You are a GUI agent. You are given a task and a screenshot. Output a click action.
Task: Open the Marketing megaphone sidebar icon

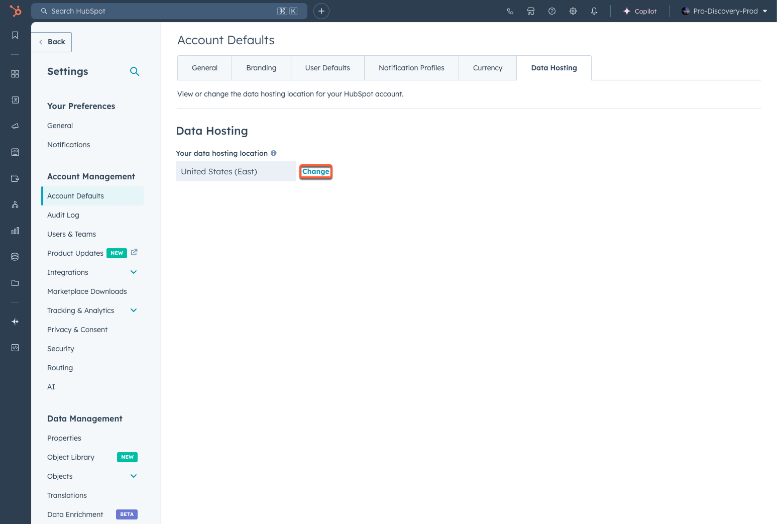15,126
